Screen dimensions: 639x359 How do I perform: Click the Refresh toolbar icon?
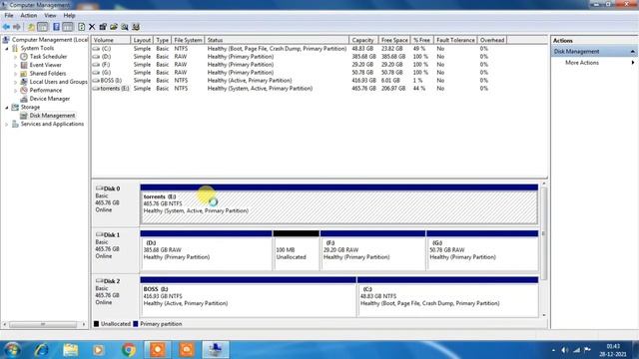tap(82, 27)
